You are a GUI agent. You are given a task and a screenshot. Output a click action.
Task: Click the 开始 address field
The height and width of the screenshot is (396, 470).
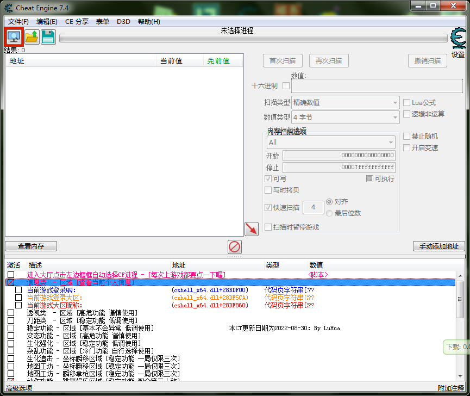339,156
